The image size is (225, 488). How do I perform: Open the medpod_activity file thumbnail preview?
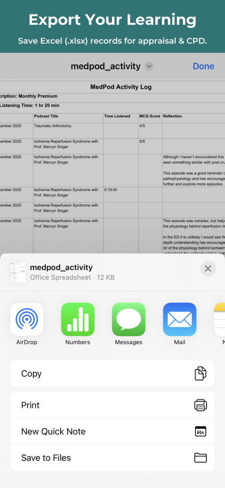coord(18,272)
